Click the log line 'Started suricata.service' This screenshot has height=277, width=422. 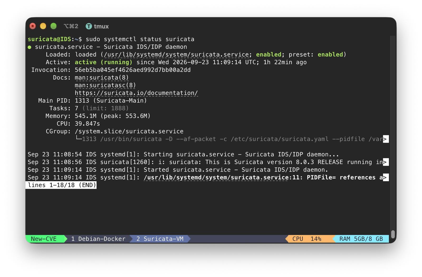[x=178, y=170]
